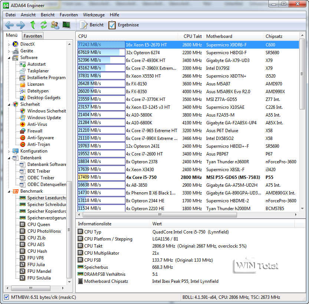Open the user management toolbar icon
Image resolution: width=309 pixels, height=304 pixels.
(55, 25)
